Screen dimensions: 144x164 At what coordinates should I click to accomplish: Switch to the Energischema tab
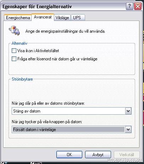point(18,18)
